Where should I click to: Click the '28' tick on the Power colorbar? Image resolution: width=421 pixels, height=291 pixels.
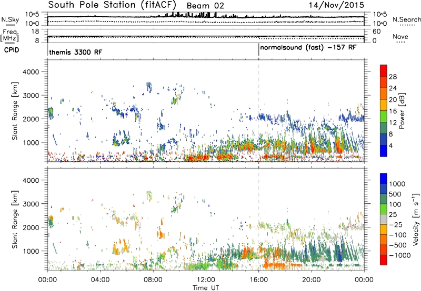coord(392,77)
